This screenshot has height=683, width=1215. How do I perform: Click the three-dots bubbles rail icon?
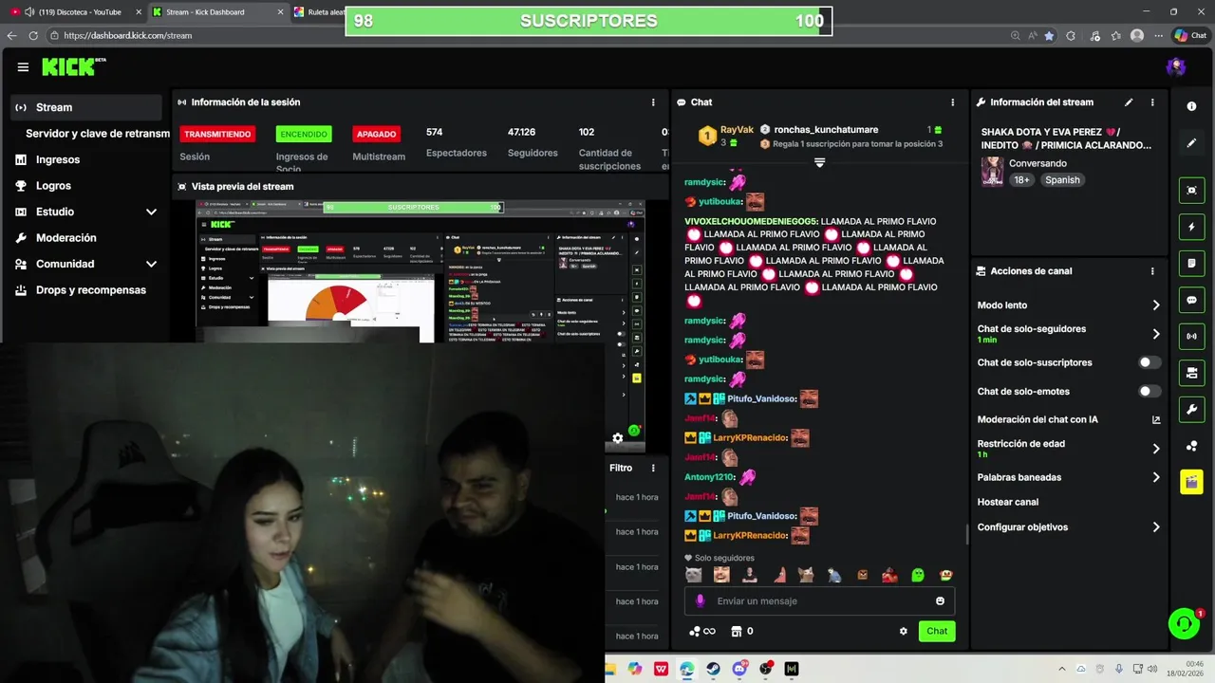point(1191,446)
